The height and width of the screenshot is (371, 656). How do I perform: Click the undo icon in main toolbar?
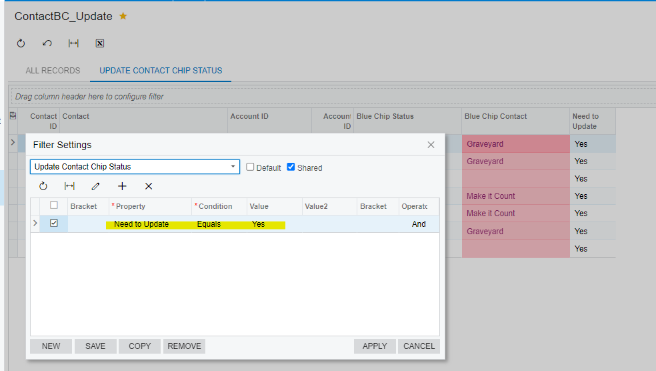47,43
